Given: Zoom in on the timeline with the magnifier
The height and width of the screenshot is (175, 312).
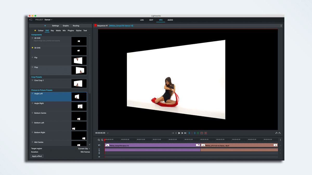Looking at the screenshot, I should (x=99, y=139).
